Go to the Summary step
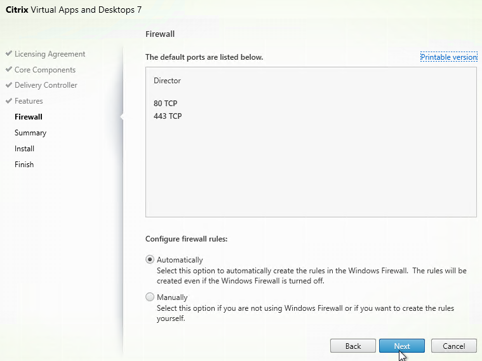This screenshot has height=361, width=482. [30, 133]
